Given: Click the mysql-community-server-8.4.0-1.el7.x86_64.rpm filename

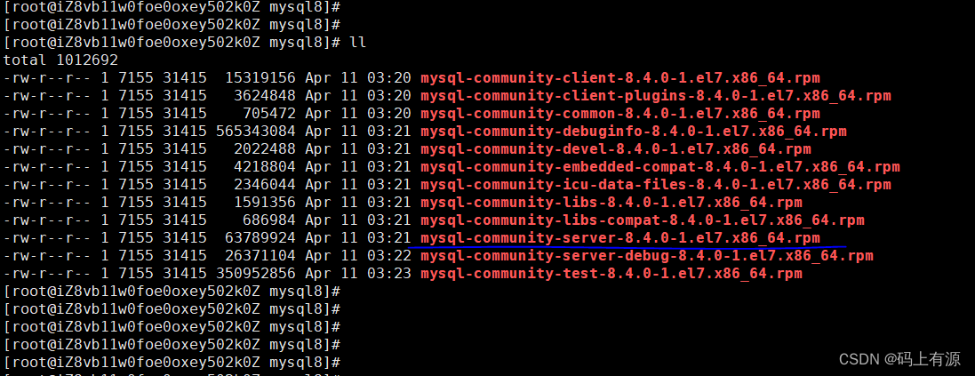Looking at the screenshot, I should 620,238.
